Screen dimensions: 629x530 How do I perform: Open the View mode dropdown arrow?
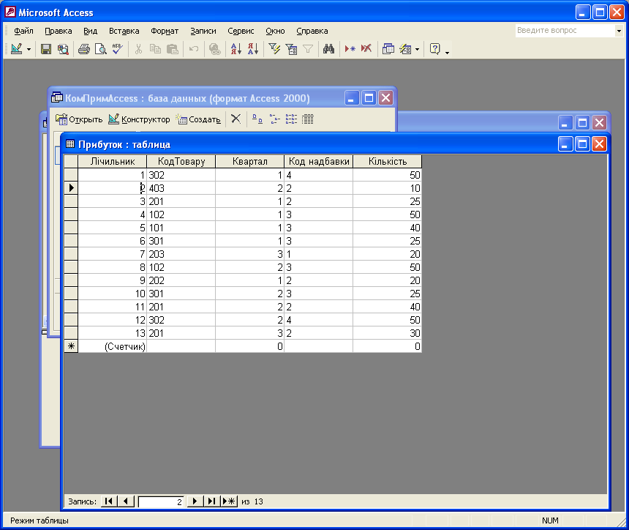(x=29, y=49)
